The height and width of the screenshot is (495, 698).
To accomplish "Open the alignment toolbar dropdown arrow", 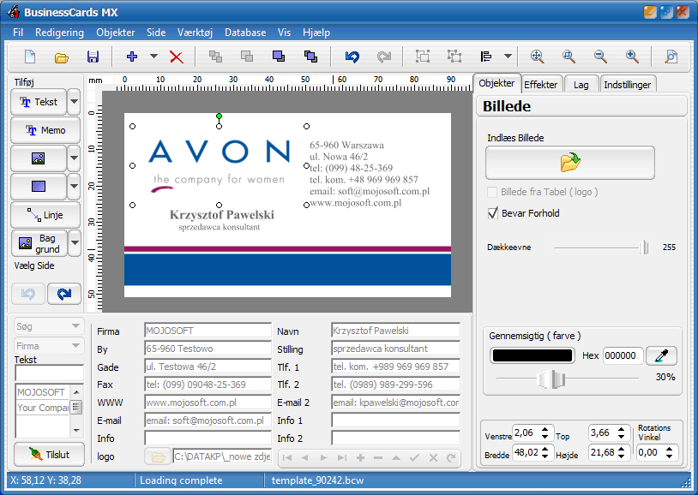I will click(508, 57).
